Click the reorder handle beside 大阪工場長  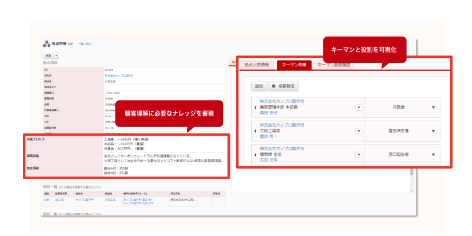[255, 131]
